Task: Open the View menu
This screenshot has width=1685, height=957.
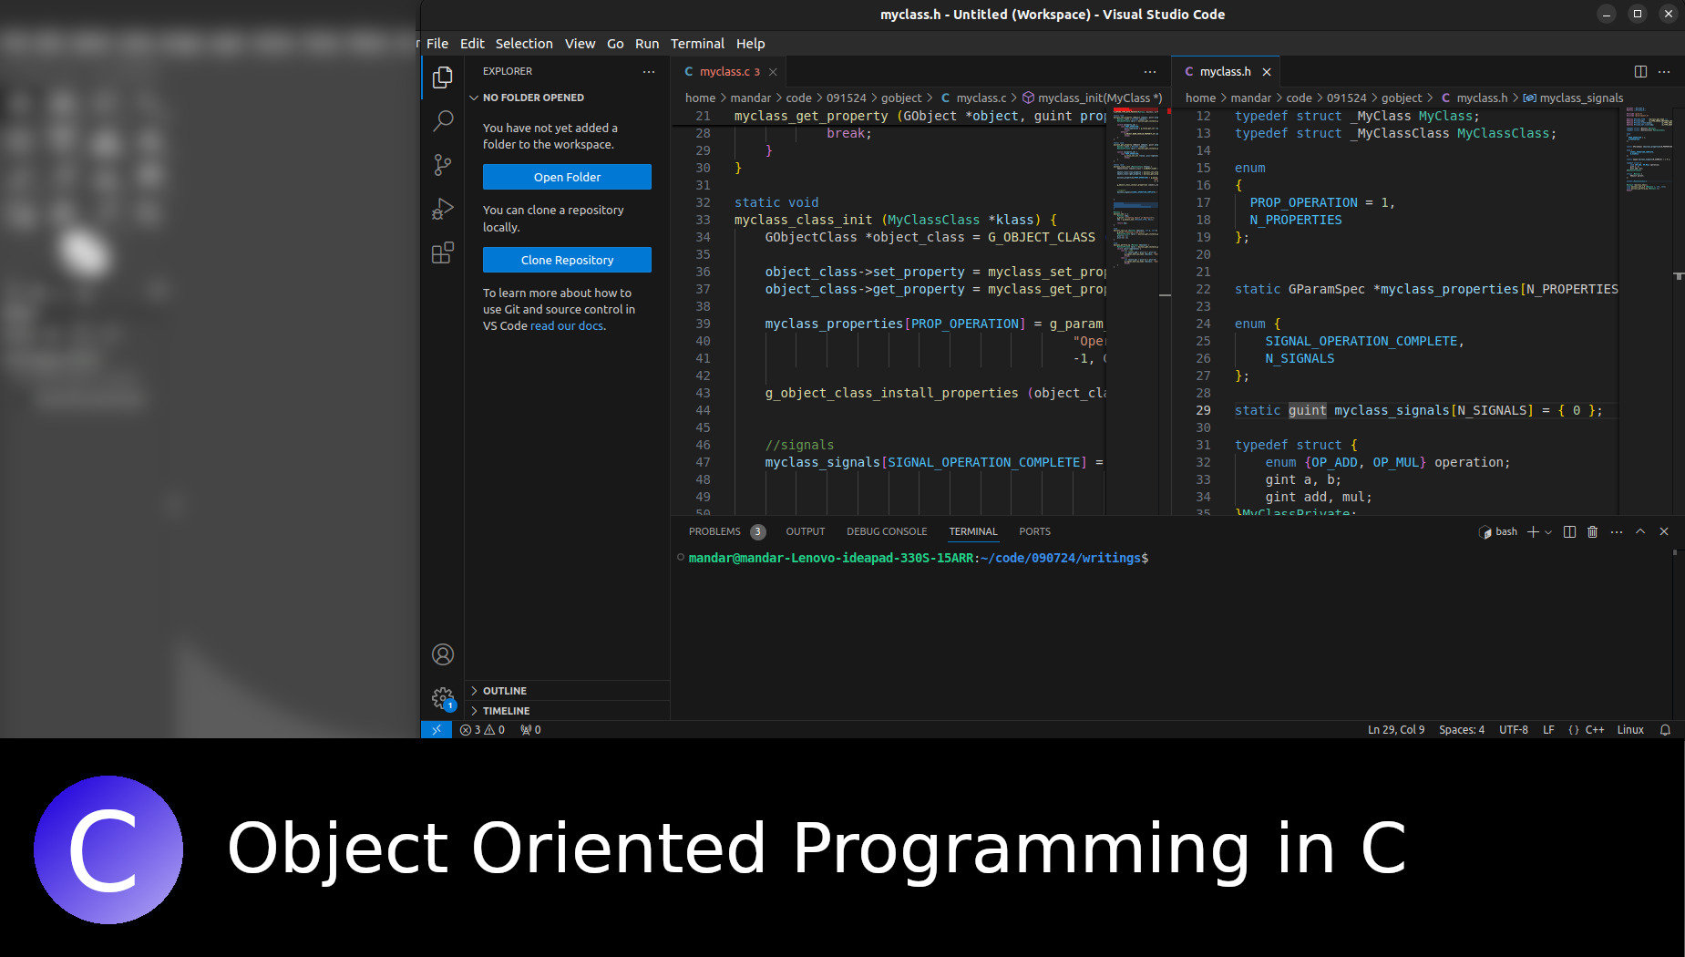Action: point(580,44)
